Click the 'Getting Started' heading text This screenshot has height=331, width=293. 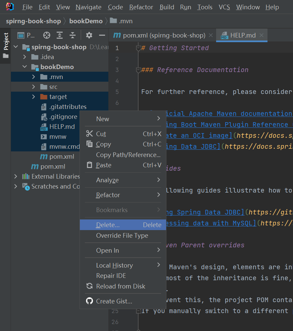(179, 48)
